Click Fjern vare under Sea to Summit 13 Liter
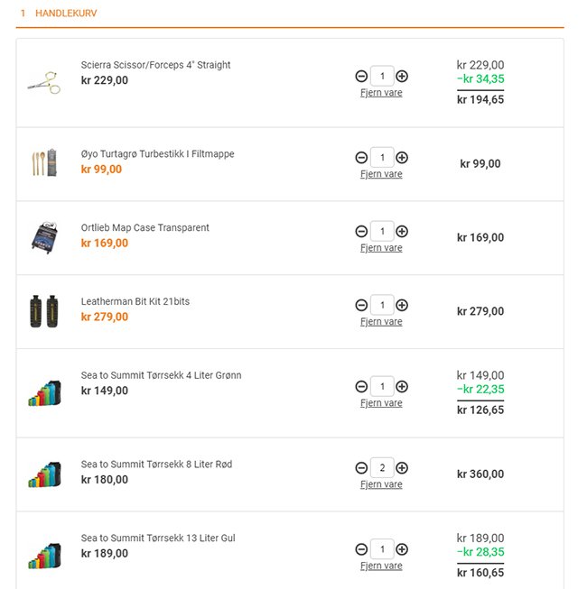This screenshot has width=587, height=589. (x=381, y=566)
